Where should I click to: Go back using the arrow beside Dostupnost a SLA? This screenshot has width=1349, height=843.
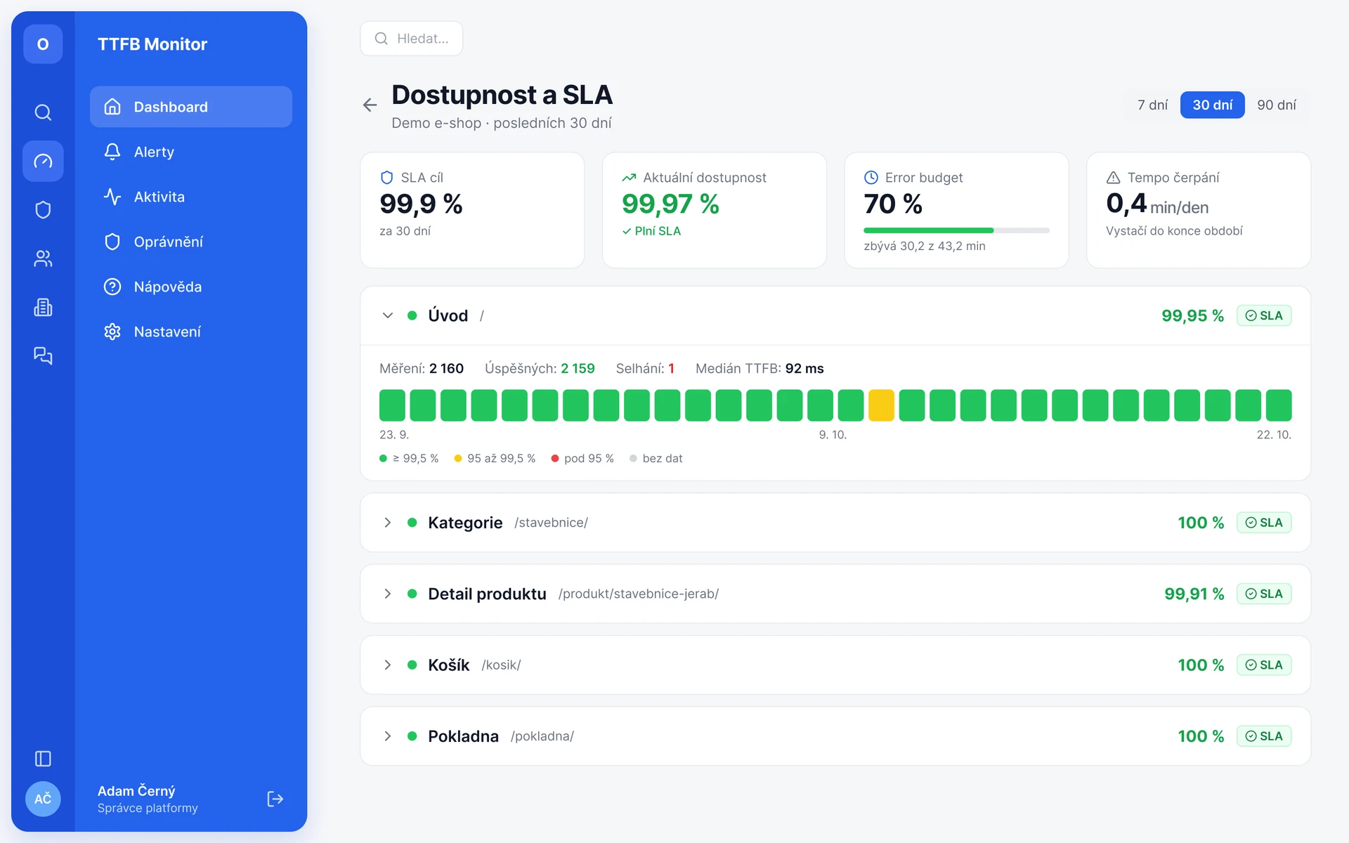[370, 105]
